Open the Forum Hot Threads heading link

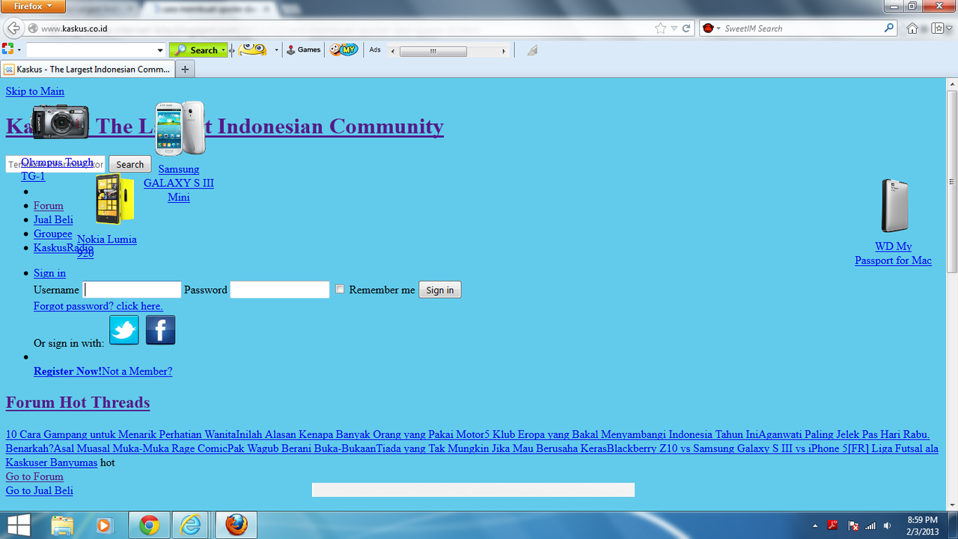[78, 403]
